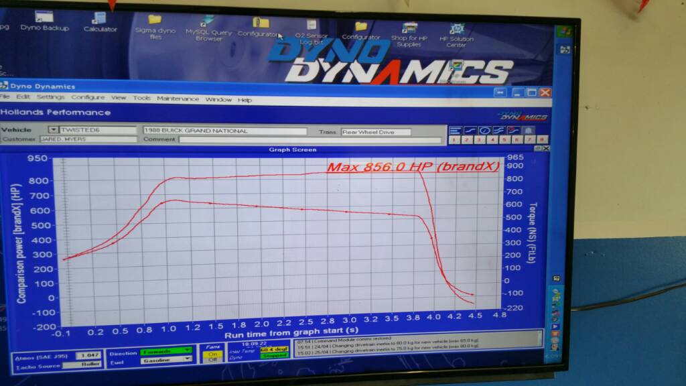Open the Dyno Backup desktop shortcut

(x=44, y=21)
